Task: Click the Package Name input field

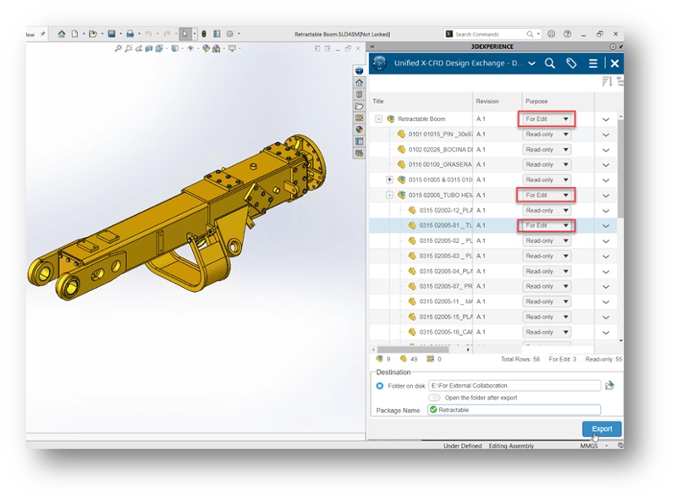Action: 514,410
